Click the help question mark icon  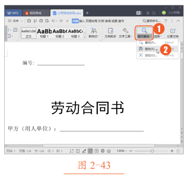pyautogui.click(x=166, y=21)
